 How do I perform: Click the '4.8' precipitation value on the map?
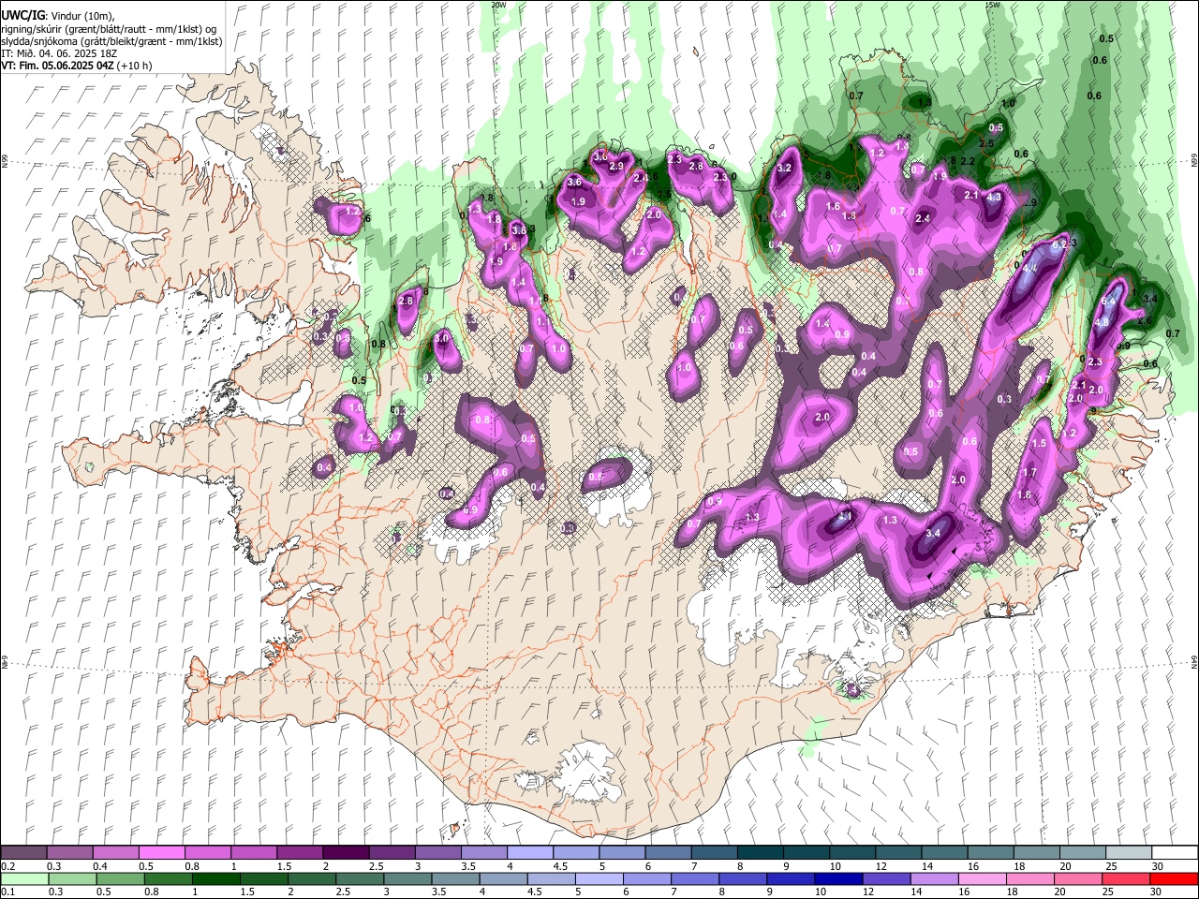tap(1102, 322)
